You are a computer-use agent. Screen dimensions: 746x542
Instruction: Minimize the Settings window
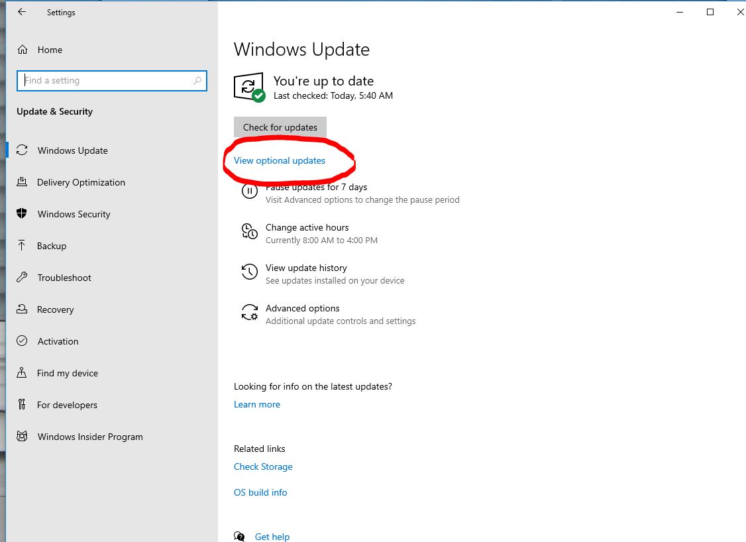pyautogui.click(x=680, y=12)
